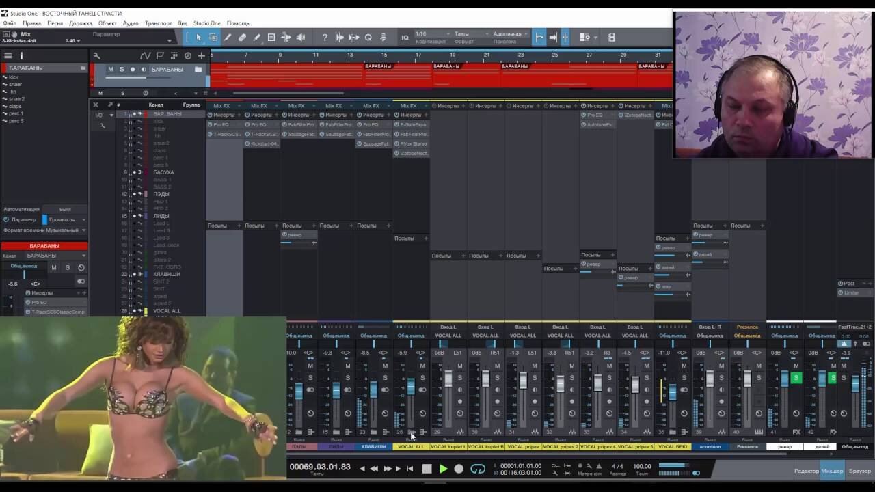Select the Bend tool
Screen dimensions: 875x492
pos(286,38)
